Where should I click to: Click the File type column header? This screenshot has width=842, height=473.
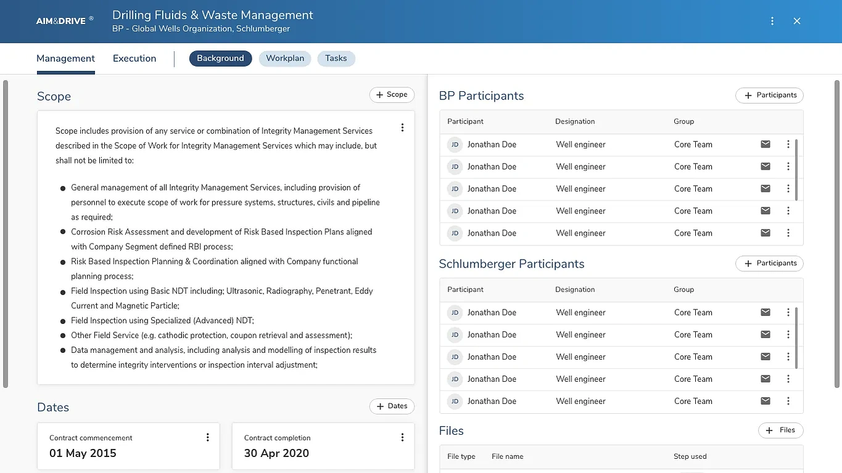(x=461, y=456)
